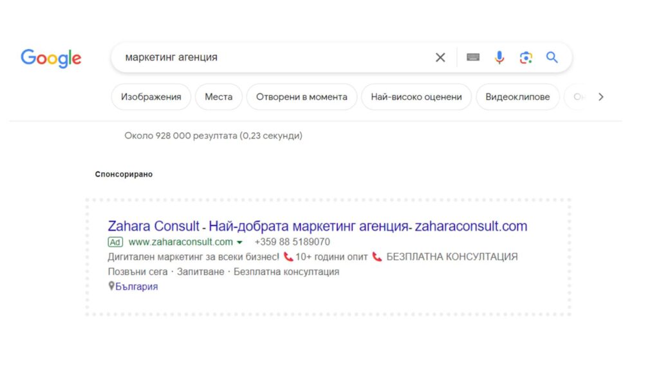Expand the ad URL dropdown arrow

click(239, 243)
